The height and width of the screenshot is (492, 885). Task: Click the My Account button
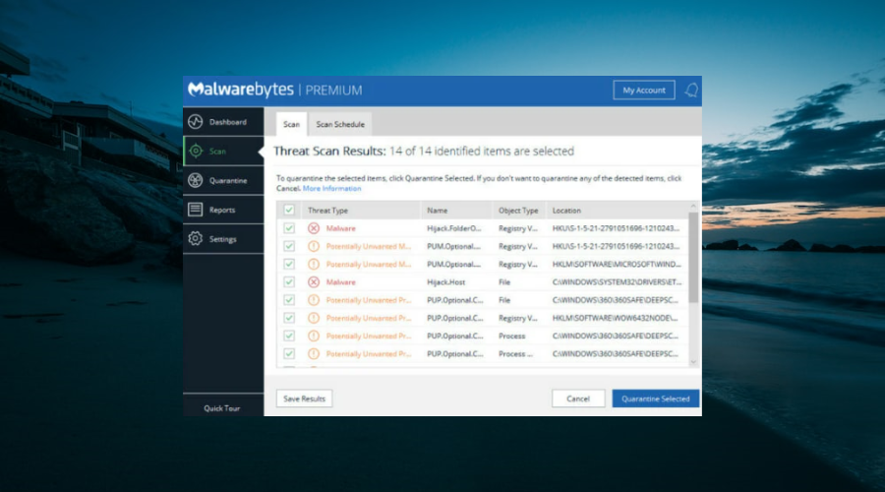pyautogui.click(x=644, y=90)
